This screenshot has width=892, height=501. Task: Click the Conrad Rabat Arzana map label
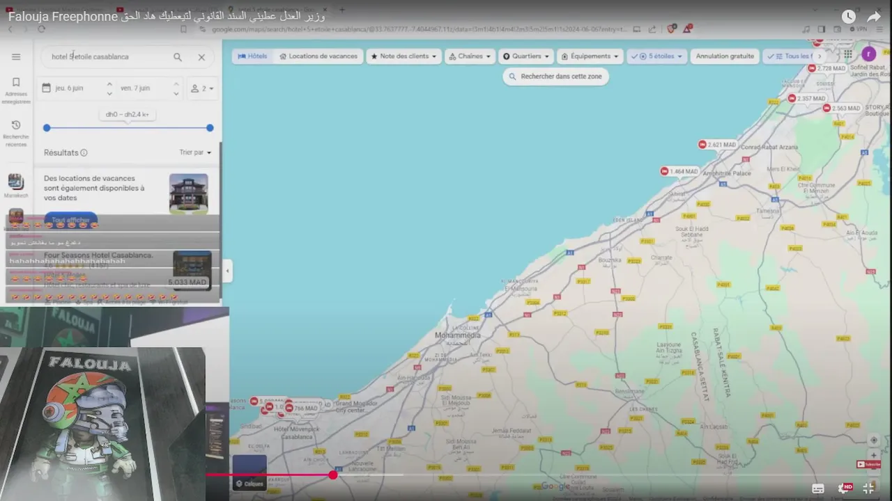click(x=769, y=148)
